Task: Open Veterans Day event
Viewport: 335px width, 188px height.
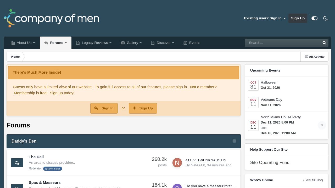Action: 271,100
